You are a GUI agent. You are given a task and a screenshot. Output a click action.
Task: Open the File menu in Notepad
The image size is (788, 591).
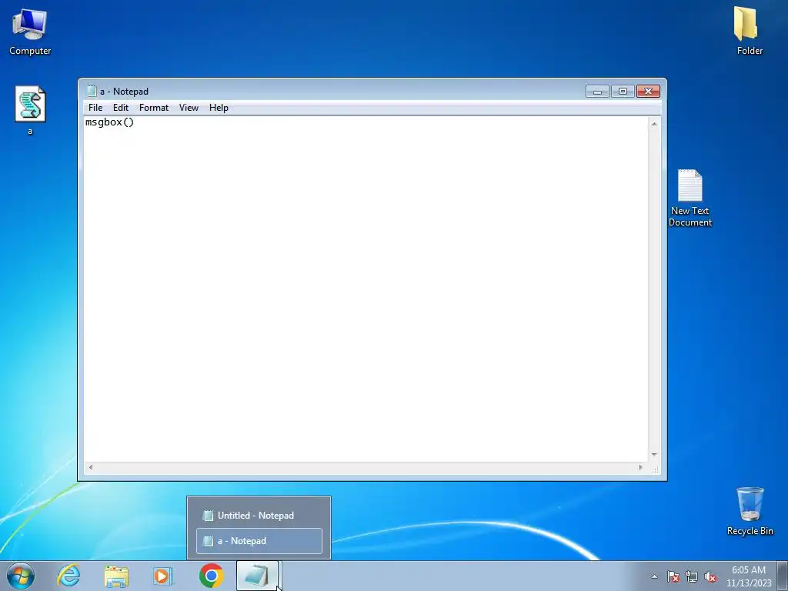(95, 108)
